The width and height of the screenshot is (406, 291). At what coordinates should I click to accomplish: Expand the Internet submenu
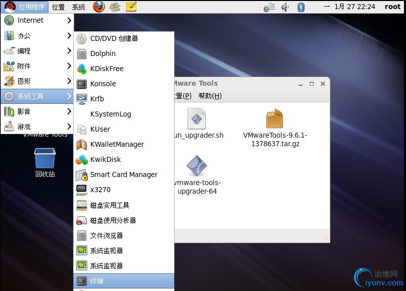tap(37, 20)
